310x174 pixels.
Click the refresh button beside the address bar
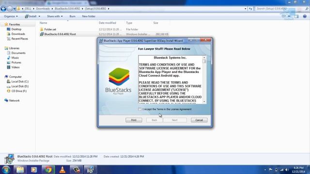tap(250, 9)
